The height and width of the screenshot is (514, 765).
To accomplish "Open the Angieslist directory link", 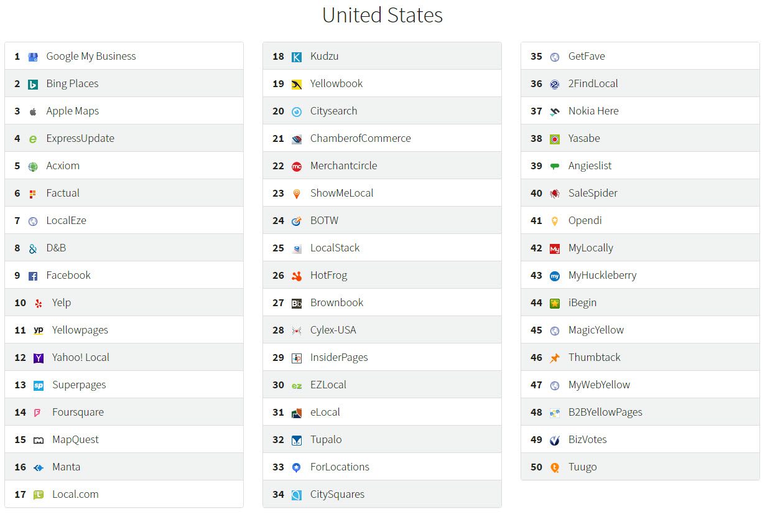I will 590,166.
